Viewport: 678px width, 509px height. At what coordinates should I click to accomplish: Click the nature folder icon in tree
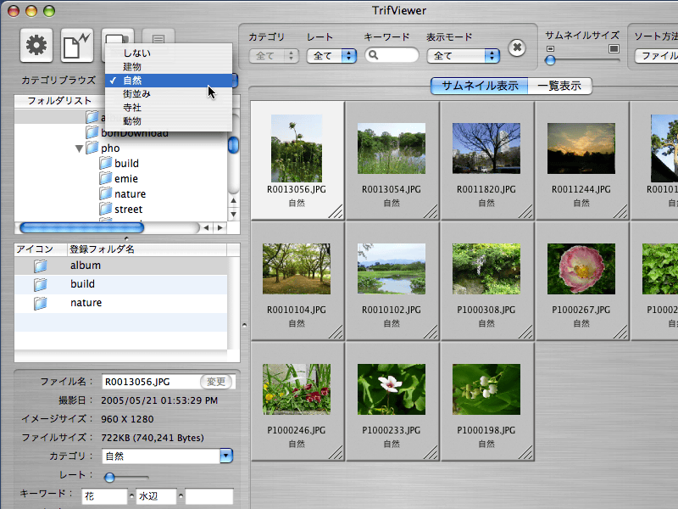105,193
